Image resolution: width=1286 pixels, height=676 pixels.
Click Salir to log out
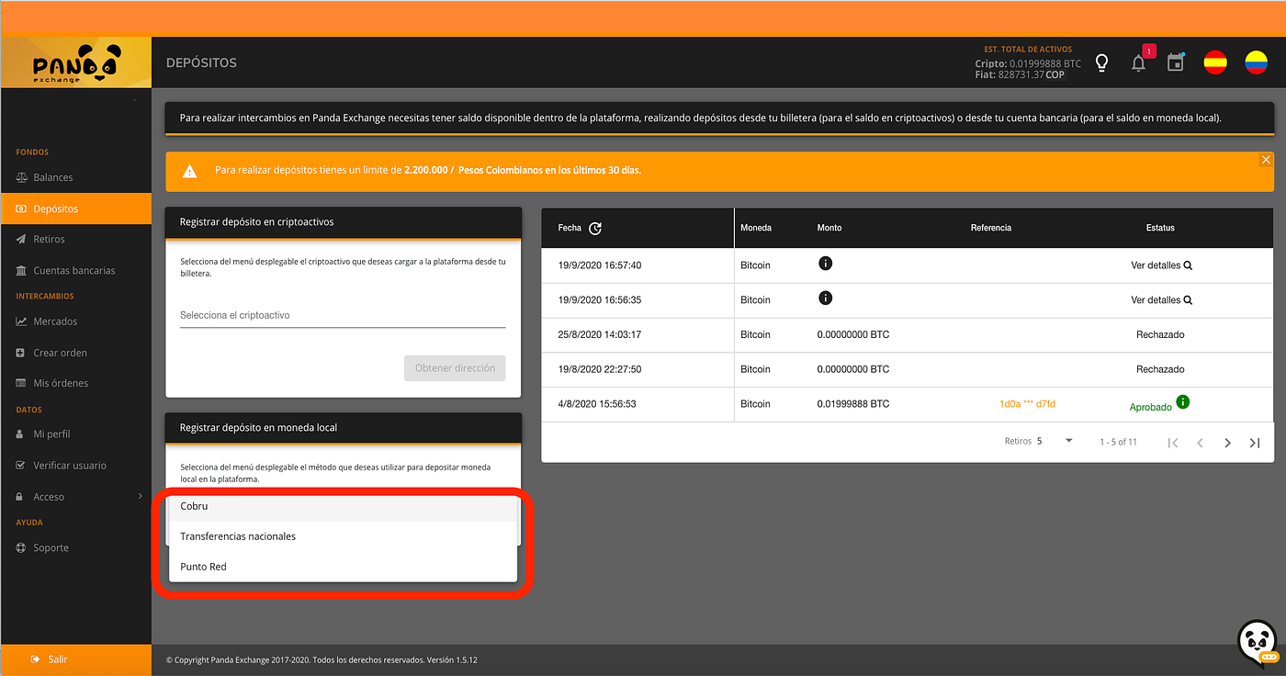[x=75, y=659]
